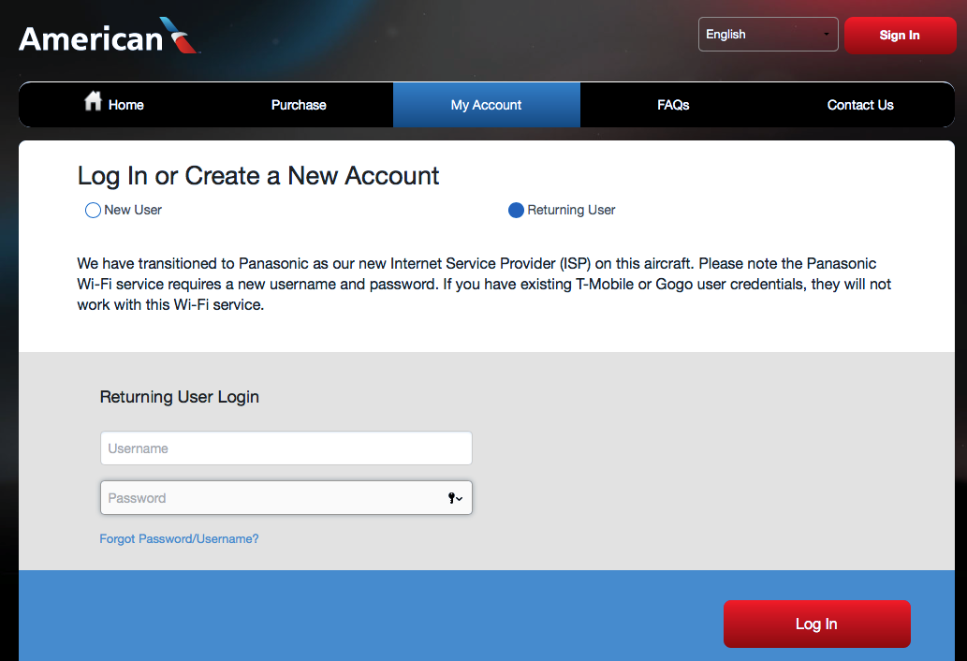Click the Panasonic ISP transition notice paragraph
Image resolution: width=967 pixels, height=661 pixels.
[x=484, y=285]
